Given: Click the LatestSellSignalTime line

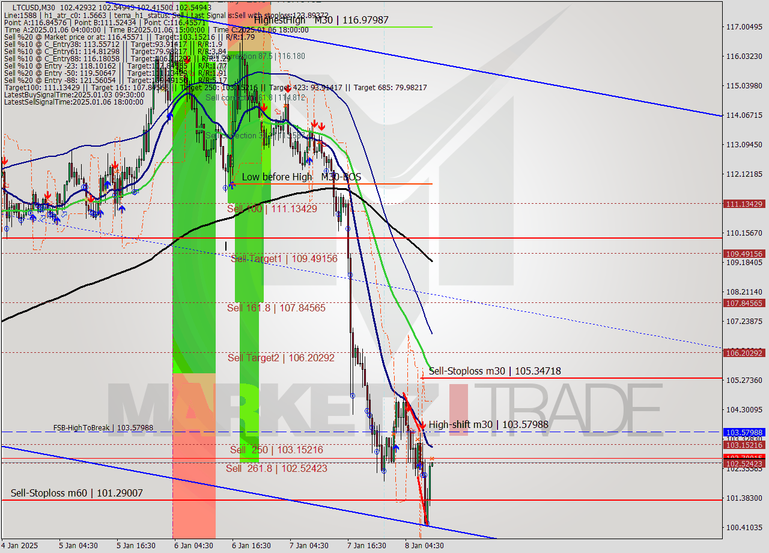Looking at the screenshot, I should (74, 102).
